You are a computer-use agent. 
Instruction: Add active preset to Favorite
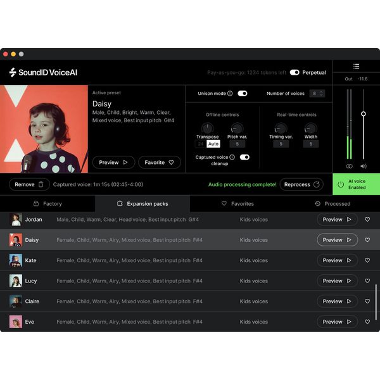click(159, 162)
